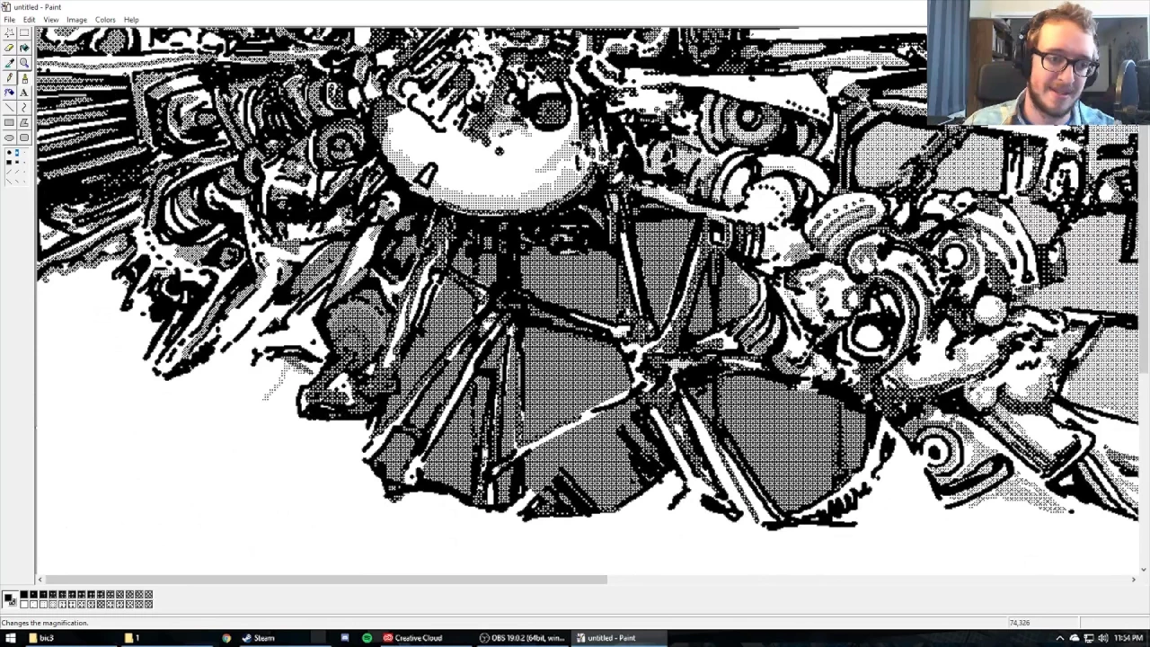Click the Paint icon in the title bar
Viewport: 1150px width, 647px height.
click(x=6, y=6)
